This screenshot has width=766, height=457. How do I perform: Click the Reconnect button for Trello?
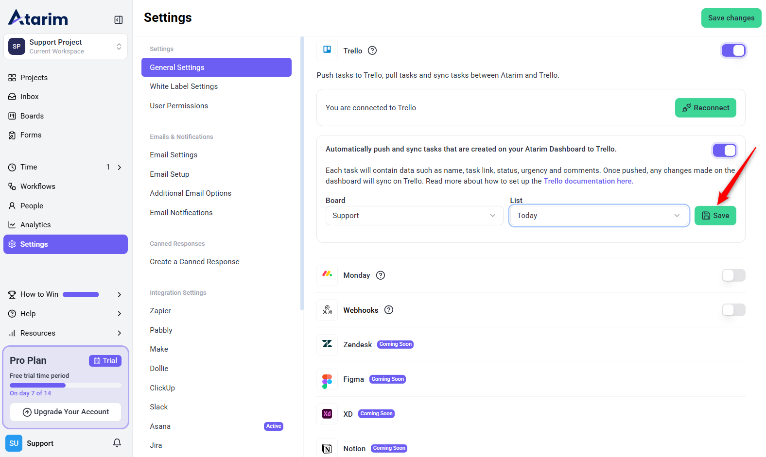tap(705, 108)
